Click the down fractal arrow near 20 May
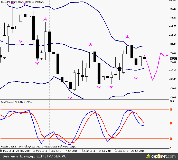 [21, 41]
